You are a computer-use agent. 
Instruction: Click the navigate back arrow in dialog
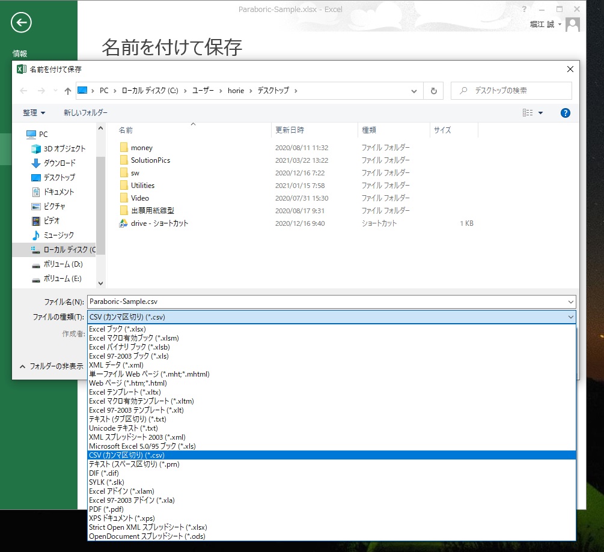[x=23, y=91]
